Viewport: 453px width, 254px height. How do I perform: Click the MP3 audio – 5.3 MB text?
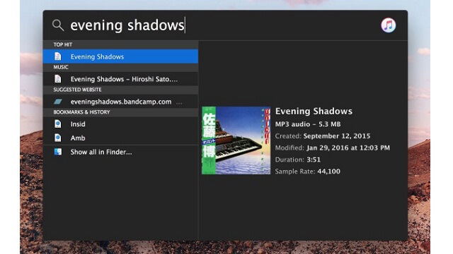click(x=308, y=124)
